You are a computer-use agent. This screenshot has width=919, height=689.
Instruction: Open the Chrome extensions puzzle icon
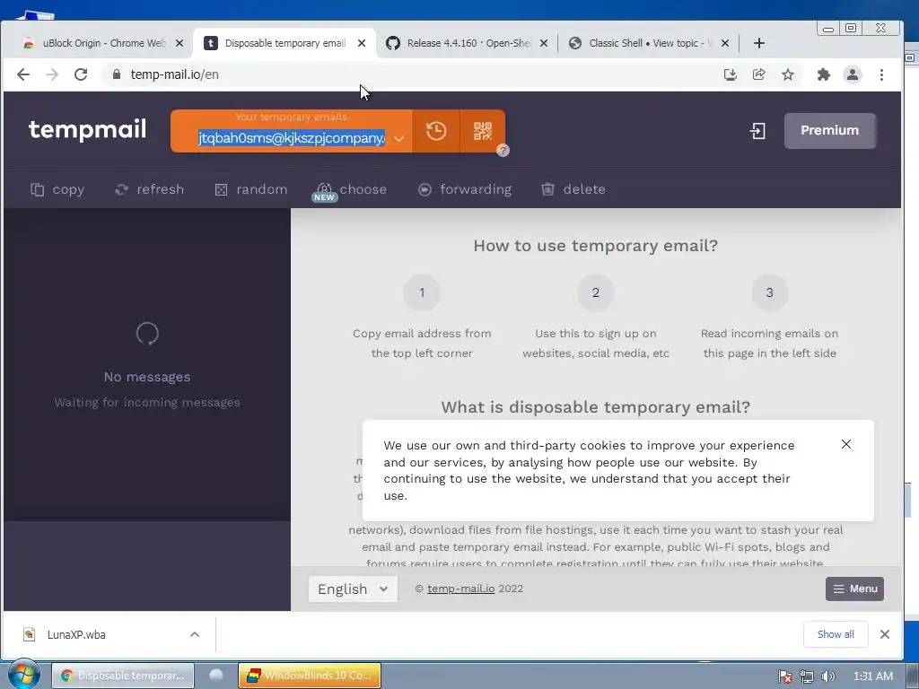(824, 74)
